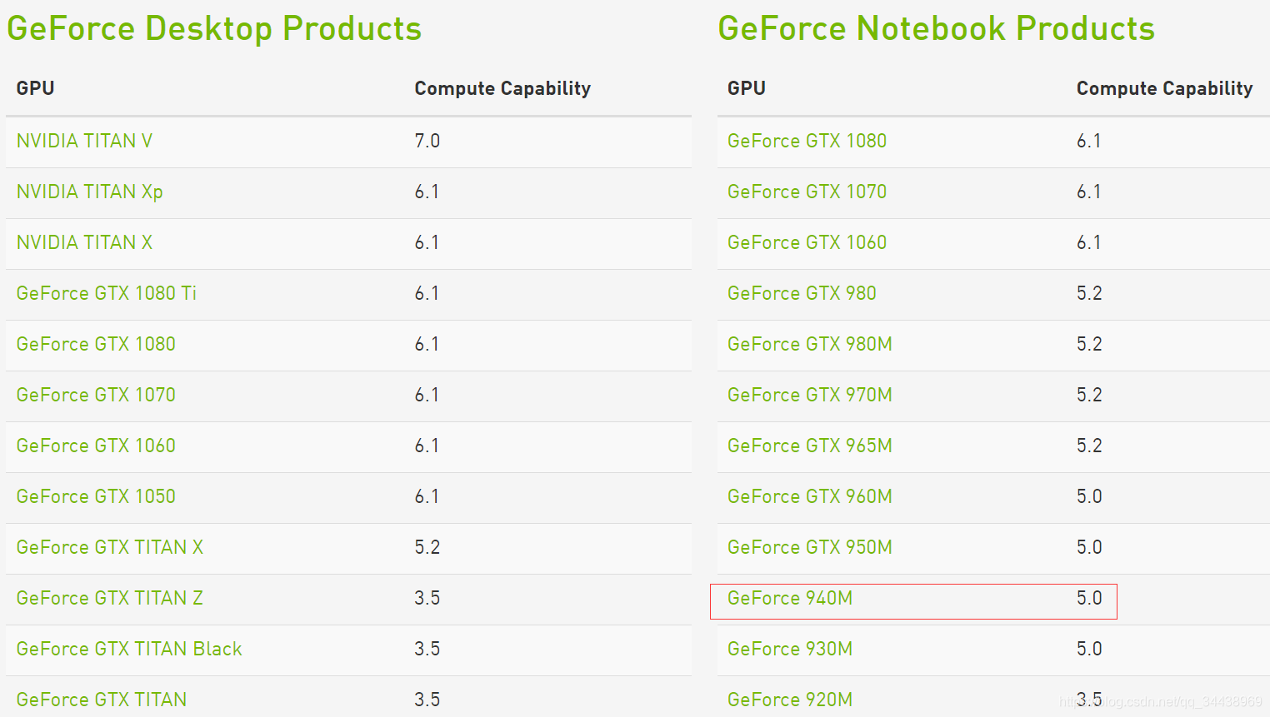This screenshot has width=1270, height=717.
Task: Select the 6.1 value for desktop GTX 1060
Action: (x=427, y=446)
